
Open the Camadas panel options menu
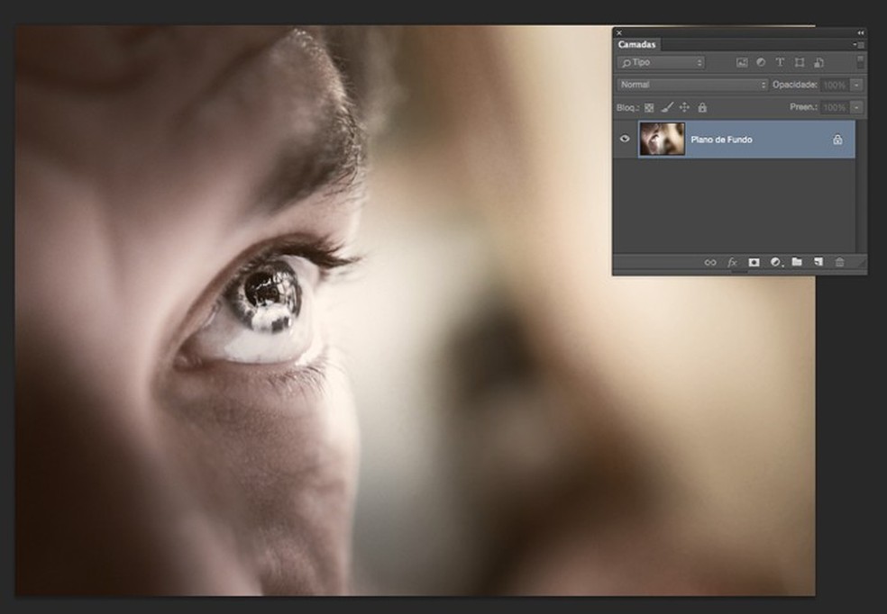coord(859,45)
